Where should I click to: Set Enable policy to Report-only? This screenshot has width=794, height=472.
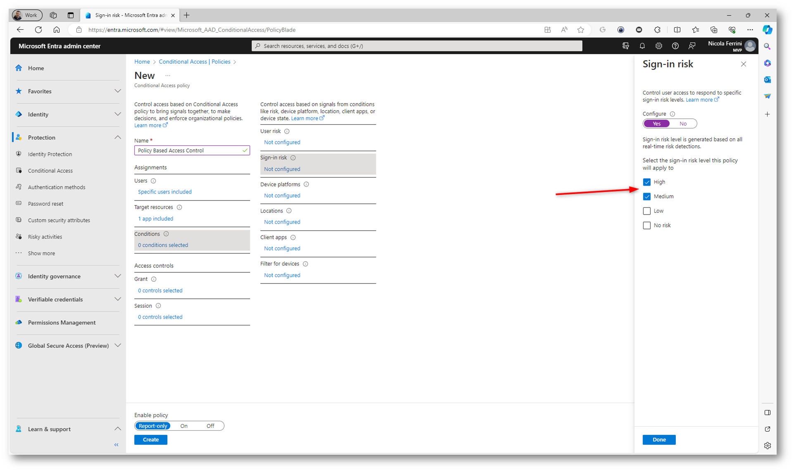click(x=153, y=426)
